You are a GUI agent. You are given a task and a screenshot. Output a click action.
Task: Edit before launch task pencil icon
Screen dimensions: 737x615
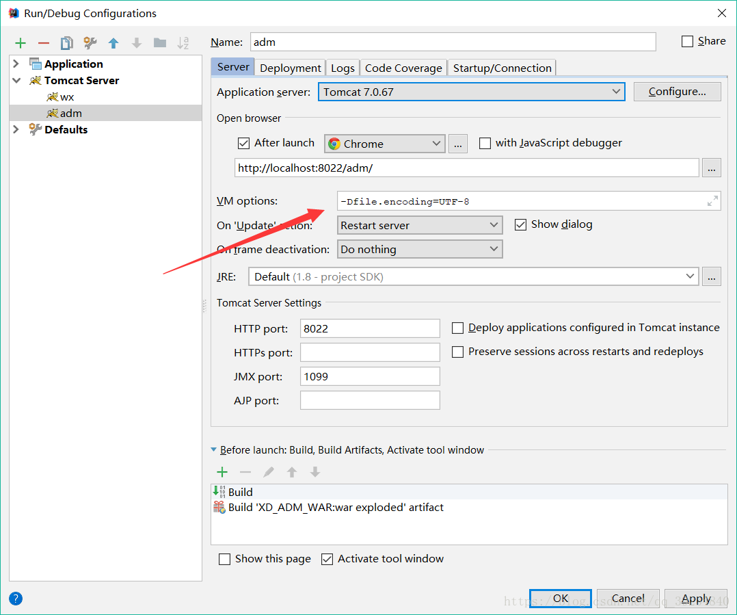click(269, 472)
